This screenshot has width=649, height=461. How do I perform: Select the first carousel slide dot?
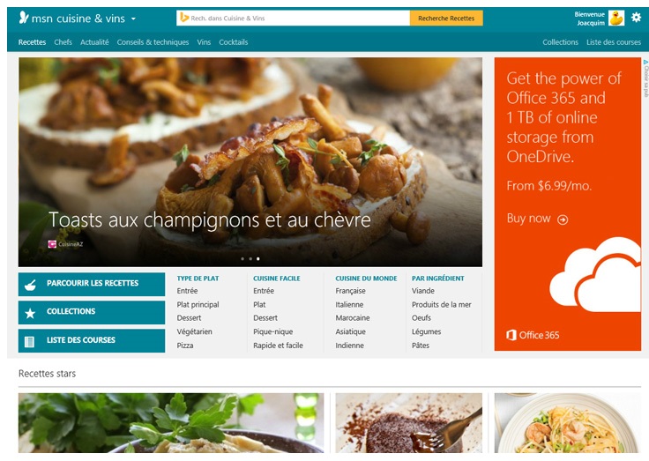pyautogui.click(x=242, y=258)
